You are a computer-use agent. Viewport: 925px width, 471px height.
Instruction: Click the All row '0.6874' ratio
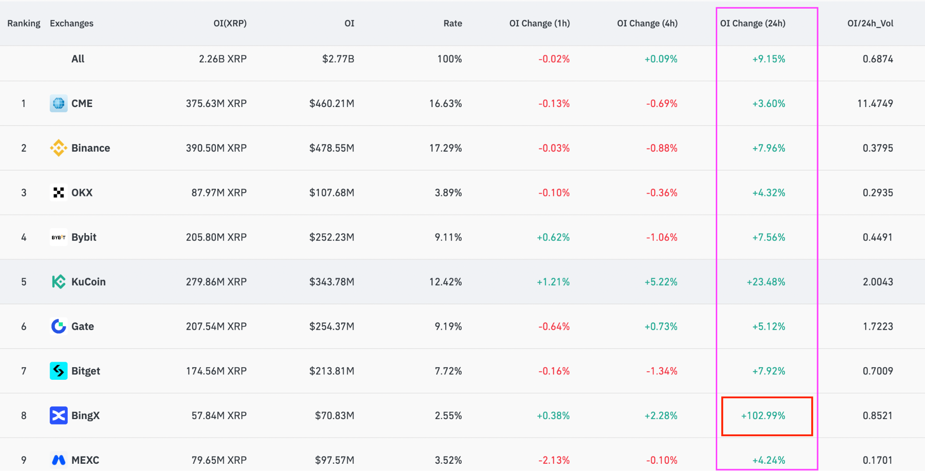(x=878, y=59)
